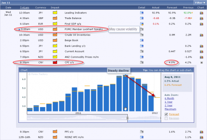Open detail folder for Leading Indicators

pyautogui.click(x=141, y=13)
